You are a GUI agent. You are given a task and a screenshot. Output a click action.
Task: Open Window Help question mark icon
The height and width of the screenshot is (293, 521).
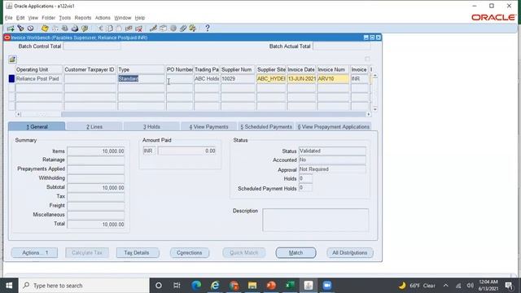coord(208,28)
